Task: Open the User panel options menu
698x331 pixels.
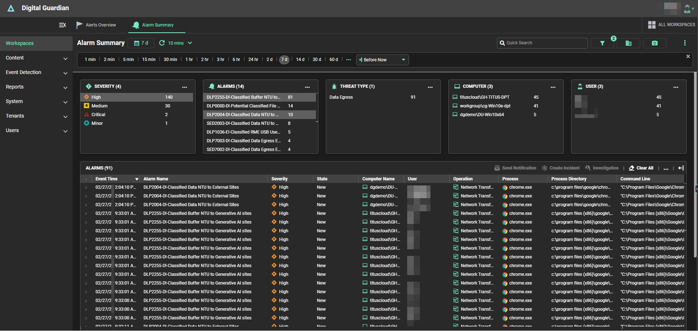Action: point(676,87)
